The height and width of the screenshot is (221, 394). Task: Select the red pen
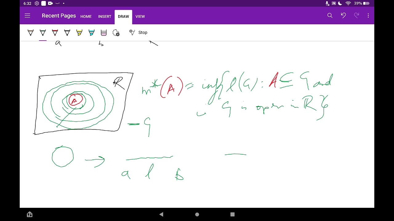pyautogui.click(x=55, y=33)
